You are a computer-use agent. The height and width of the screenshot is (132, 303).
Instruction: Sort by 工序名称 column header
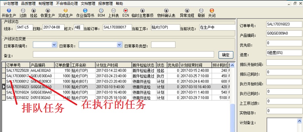[83, 65]
